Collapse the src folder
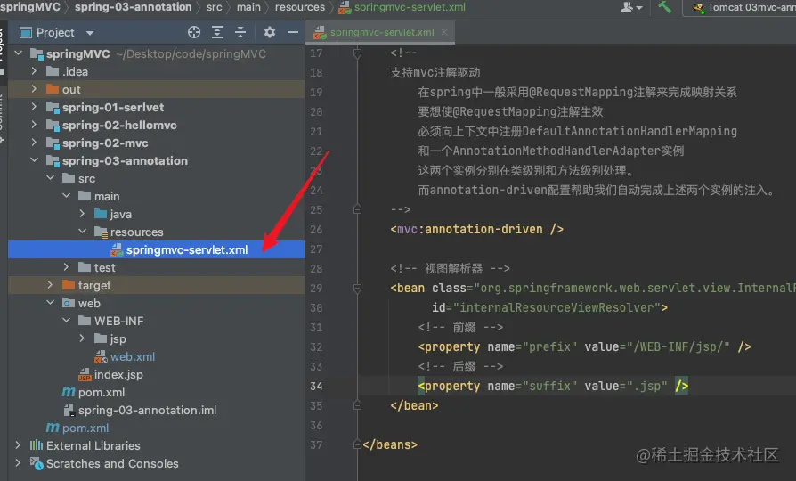 50,178
